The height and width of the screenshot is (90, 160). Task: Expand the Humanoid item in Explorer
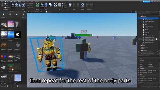(x=142, y=23)
